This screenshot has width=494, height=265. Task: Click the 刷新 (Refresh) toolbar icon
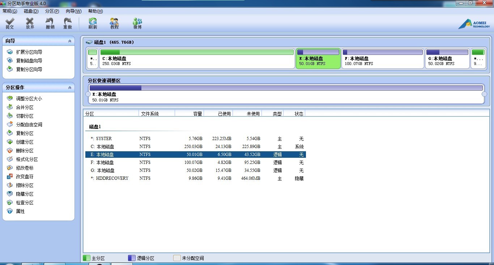pyautogui.click(x=93, y=24)
